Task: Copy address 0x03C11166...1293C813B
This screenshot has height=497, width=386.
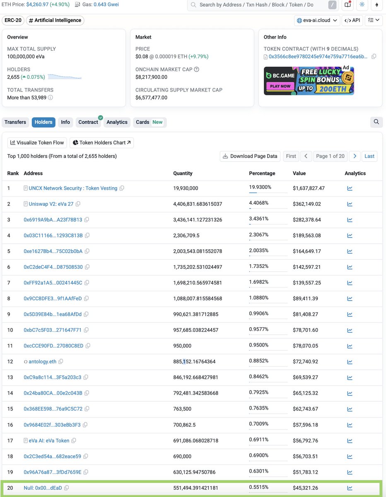Action: [x=87, y=235]
